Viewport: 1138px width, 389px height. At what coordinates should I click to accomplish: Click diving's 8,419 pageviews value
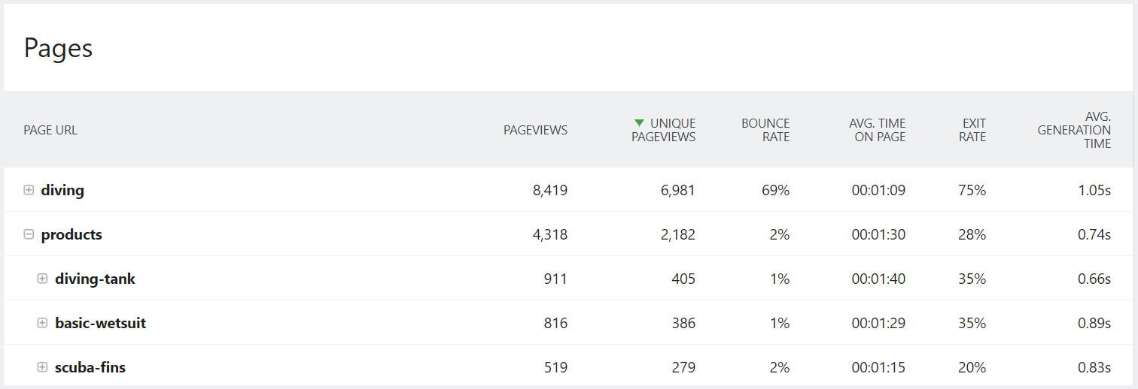(549, 190)
